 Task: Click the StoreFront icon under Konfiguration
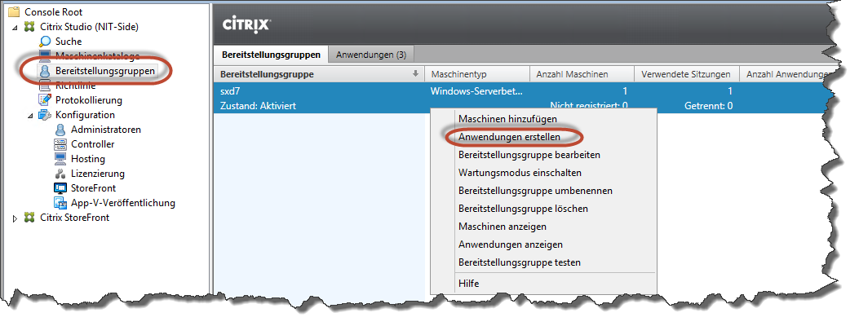[x=60, y=188]
